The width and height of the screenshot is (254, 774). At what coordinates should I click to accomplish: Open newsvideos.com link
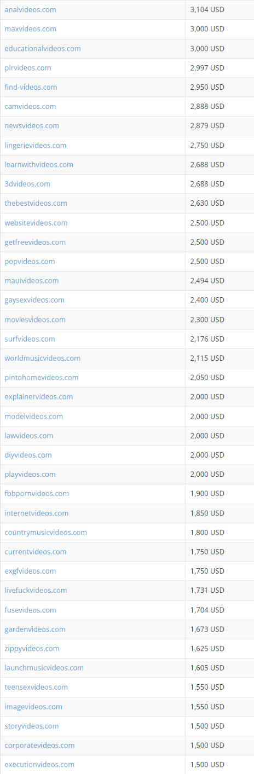tap(32, 126)
